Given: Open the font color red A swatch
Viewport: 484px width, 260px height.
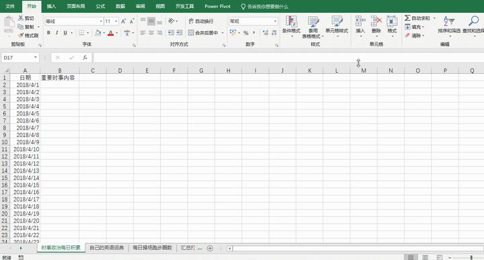Looking at the screenshot, I should click(110, 33).
